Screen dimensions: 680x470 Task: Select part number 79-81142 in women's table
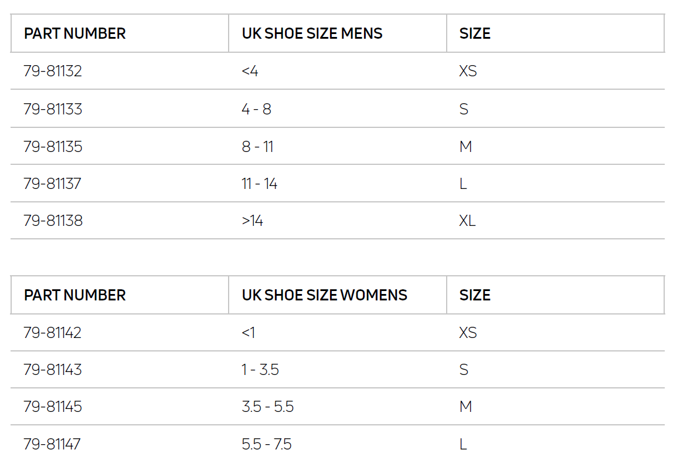click(53, 333)
